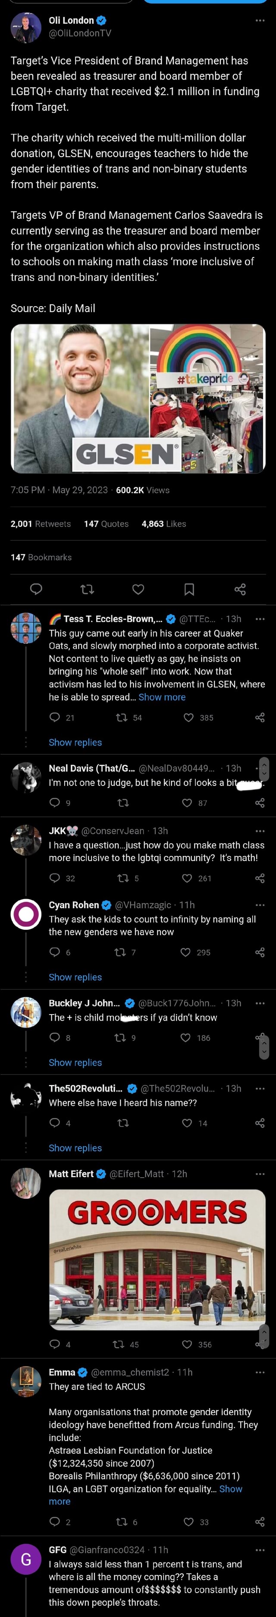This screenshot has height=1617, width=276.
Task: Like the main Oli London tweet
Action: click(138, 589)
